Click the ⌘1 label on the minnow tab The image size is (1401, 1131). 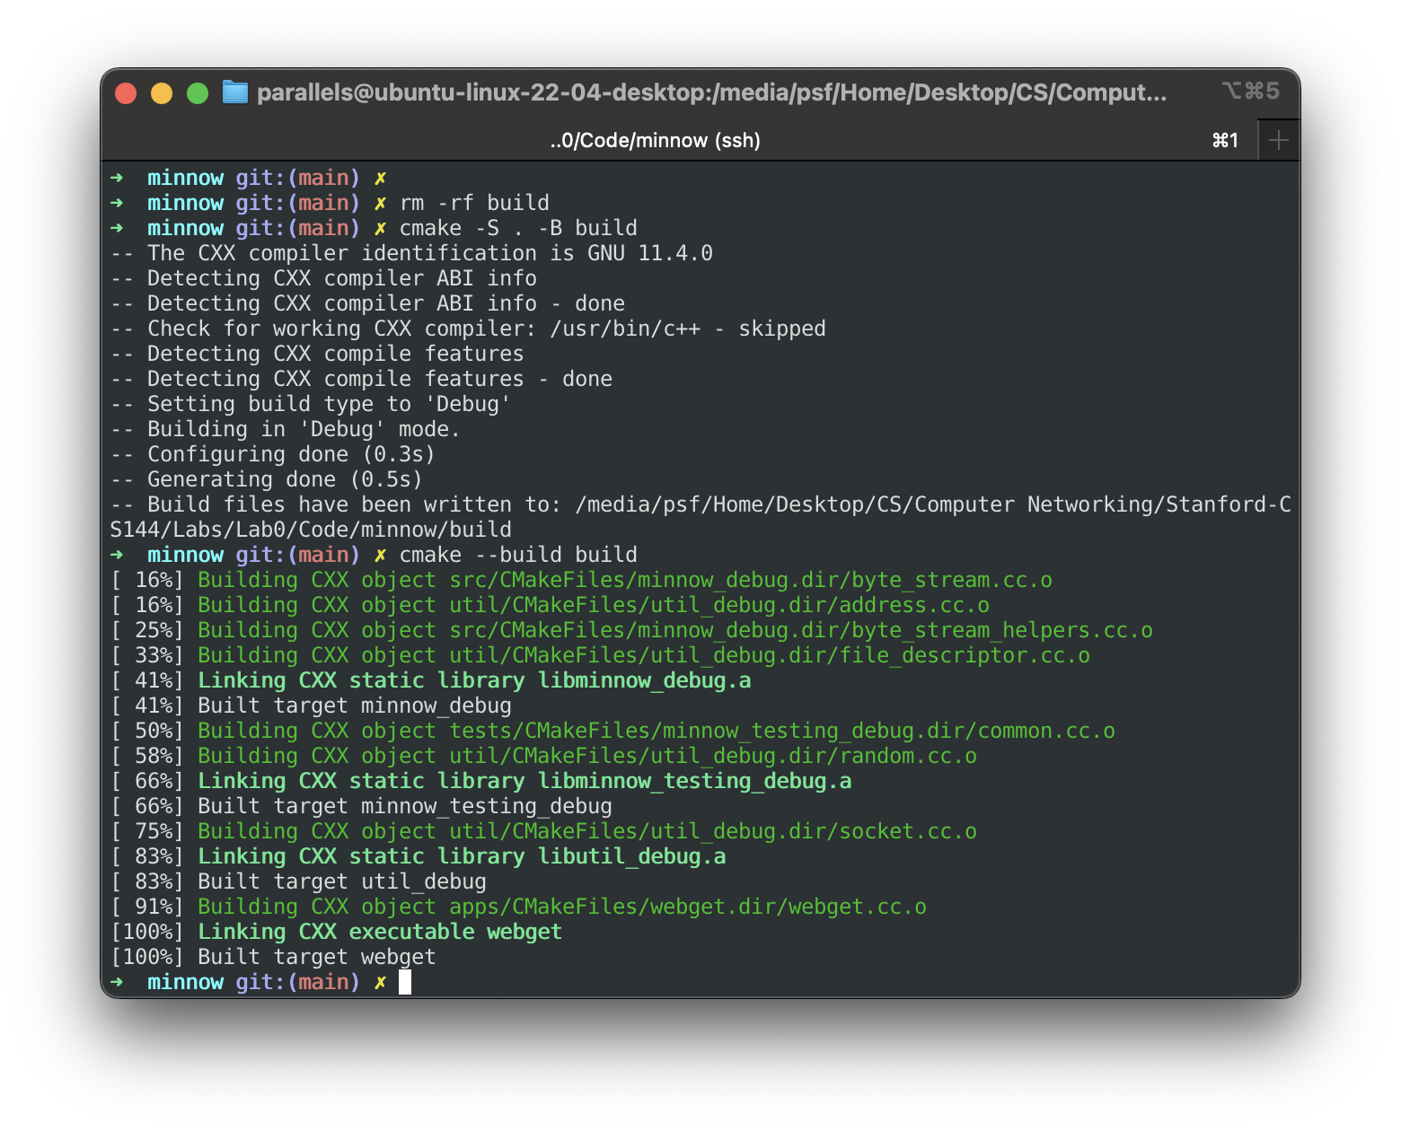(x=1225, y=140)
